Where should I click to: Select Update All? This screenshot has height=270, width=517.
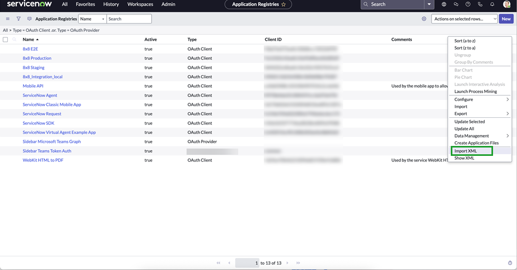(x=464, y=129)
